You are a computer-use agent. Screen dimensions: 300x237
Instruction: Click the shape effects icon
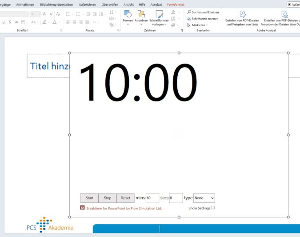tap(173, 25)
